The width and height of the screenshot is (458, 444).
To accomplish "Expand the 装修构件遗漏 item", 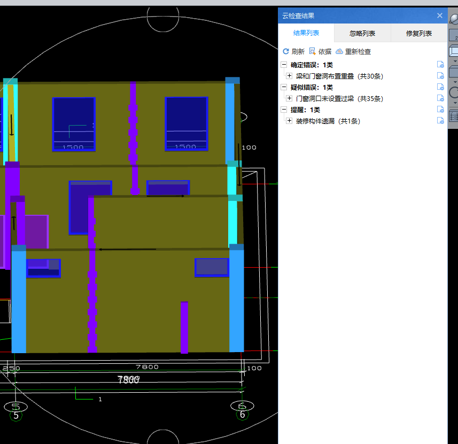I will coord(289,121).
